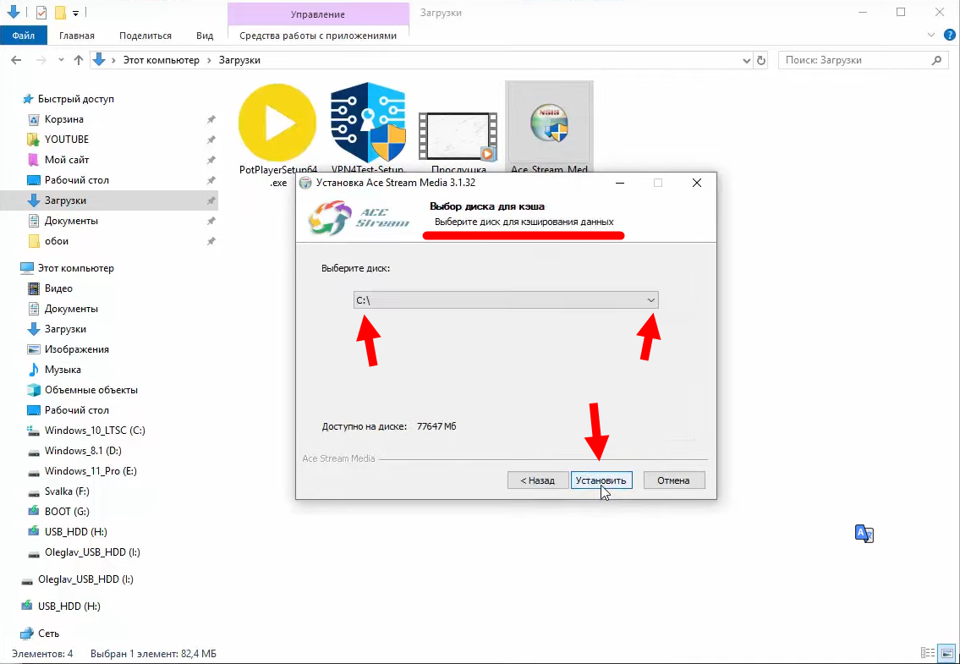Click the refresh button in address bar
This screenshot has height=664, width=960.
click(761, 60)
